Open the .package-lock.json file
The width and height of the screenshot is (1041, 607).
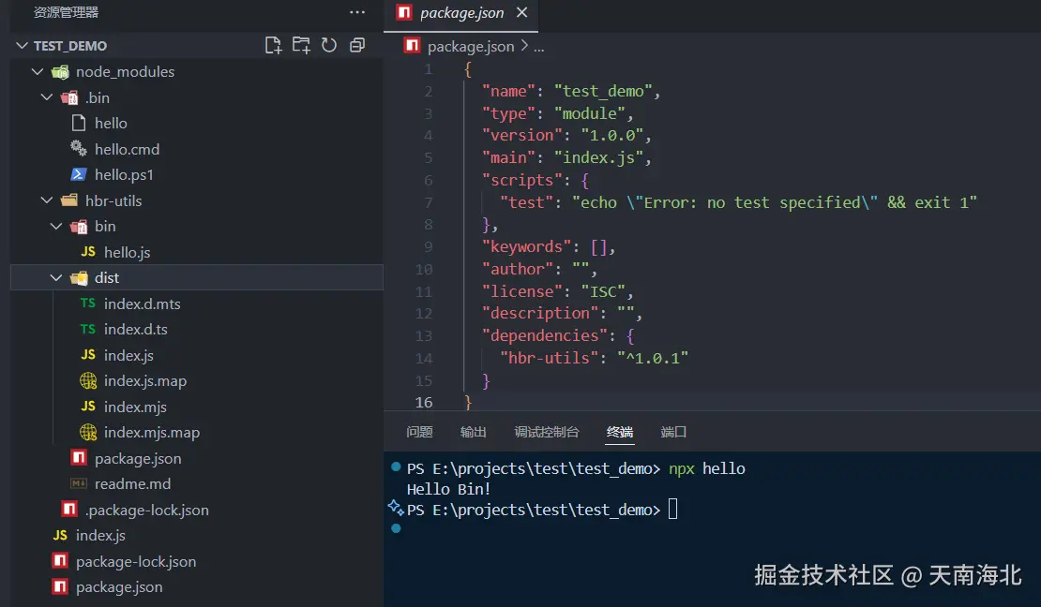click(146, 511)
